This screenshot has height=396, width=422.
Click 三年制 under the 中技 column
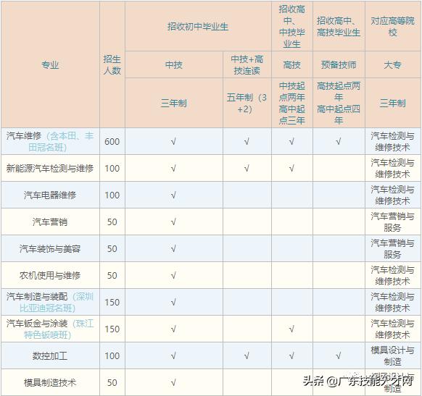point(173,104)
